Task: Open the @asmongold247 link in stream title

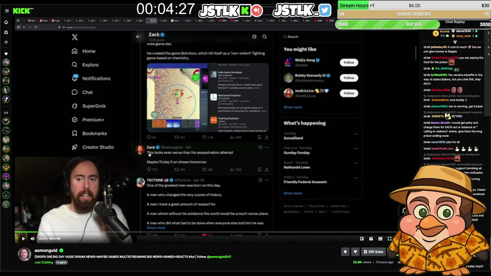Action: click(219, 257)
